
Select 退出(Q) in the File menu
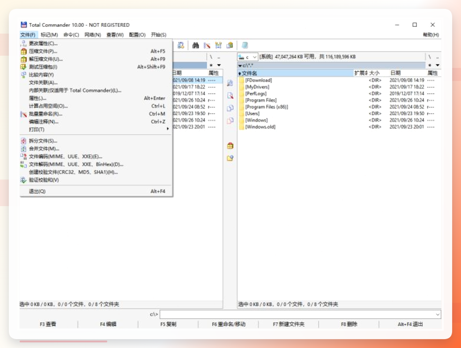click(x=96, y=192)
